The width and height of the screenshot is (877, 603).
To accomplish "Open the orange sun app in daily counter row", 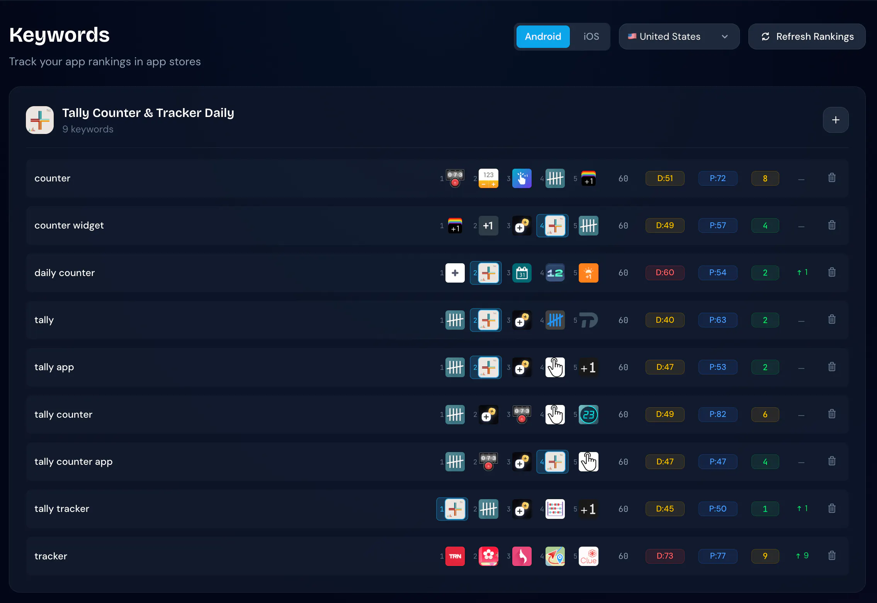I will point(588,273).
